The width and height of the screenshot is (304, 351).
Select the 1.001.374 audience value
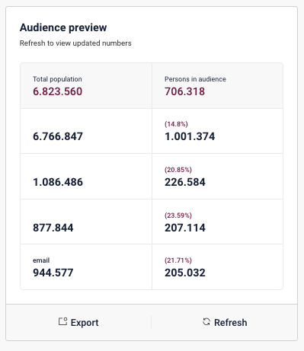(190, 136)
